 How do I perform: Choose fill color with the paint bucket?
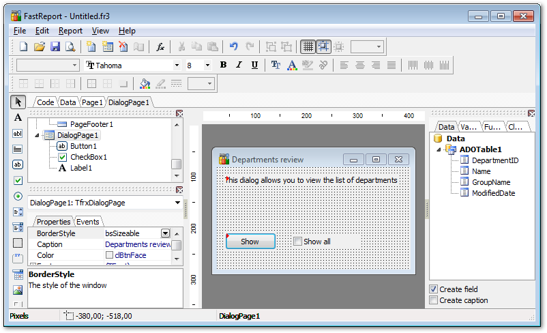click(145, 83)
